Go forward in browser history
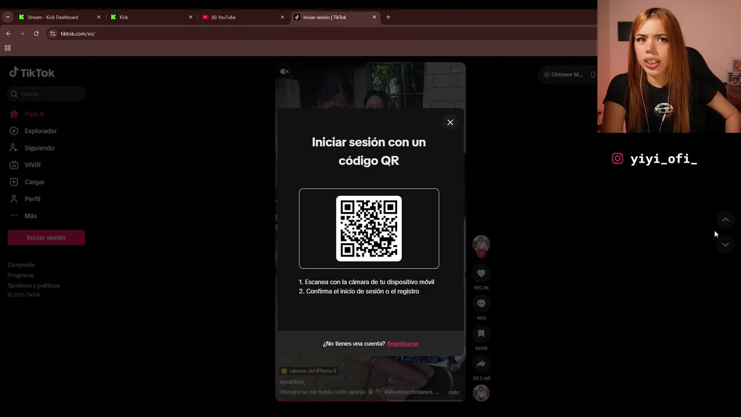The image size is (741, 417). 23,34
